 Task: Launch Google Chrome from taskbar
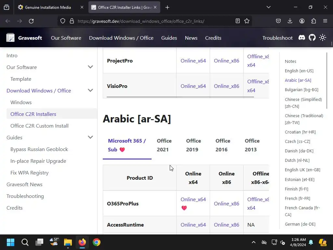(96, 242)
